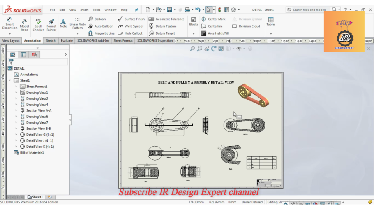Viewport: 374px width, 210px height.
Task: Select Bill of Materials1 in the tree
Action: [32, 152]
